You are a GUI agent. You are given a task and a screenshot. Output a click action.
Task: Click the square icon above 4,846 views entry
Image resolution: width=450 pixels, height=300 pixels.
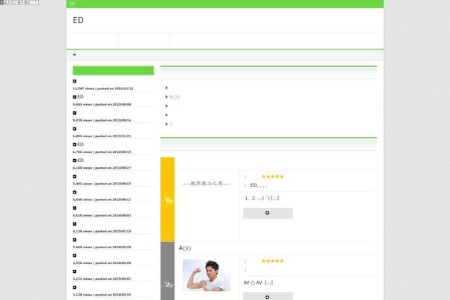coord(74,192)
